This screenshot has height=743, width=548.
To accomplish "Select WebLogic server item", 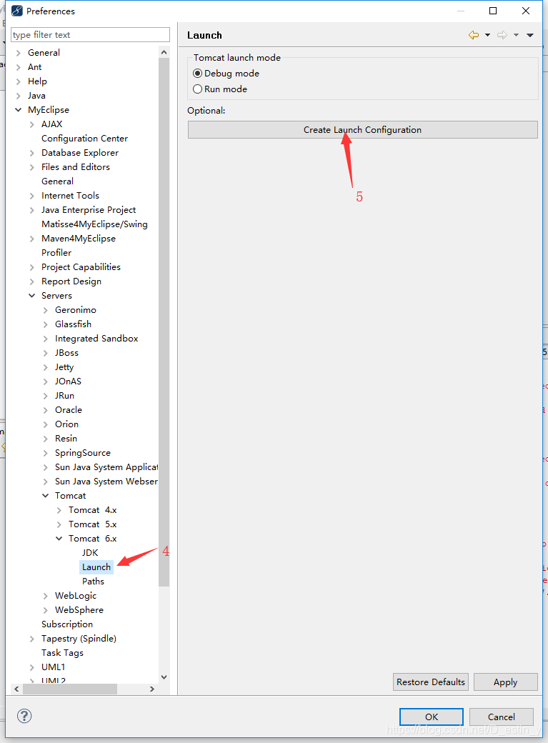I will pos(75,596).
